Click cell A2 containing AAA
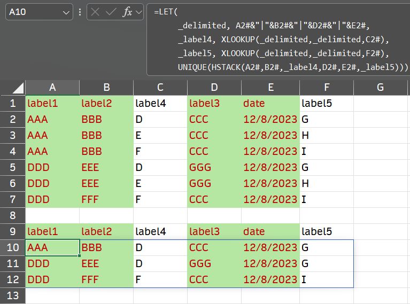 coord(52,120)
